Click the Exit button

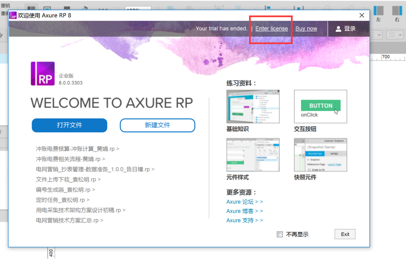[x=345, y=234]
